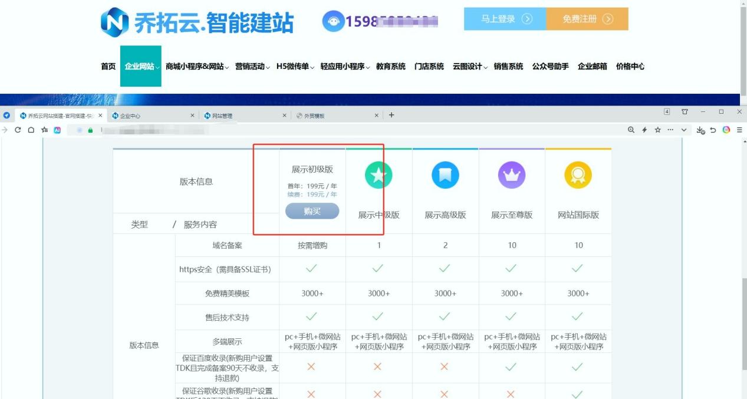
Task: Bookmark this page via the star icon
Action: pyautogui.click(x=657, y=130)
